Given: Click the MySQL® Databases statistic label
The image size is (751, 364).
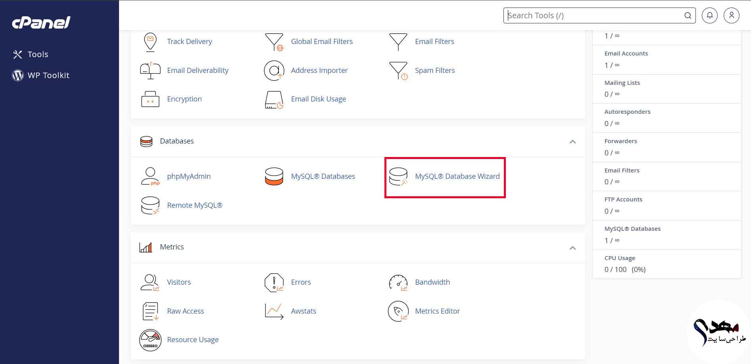Looking at the screenshot, I should pyautogui.click(x=632, y=229).
